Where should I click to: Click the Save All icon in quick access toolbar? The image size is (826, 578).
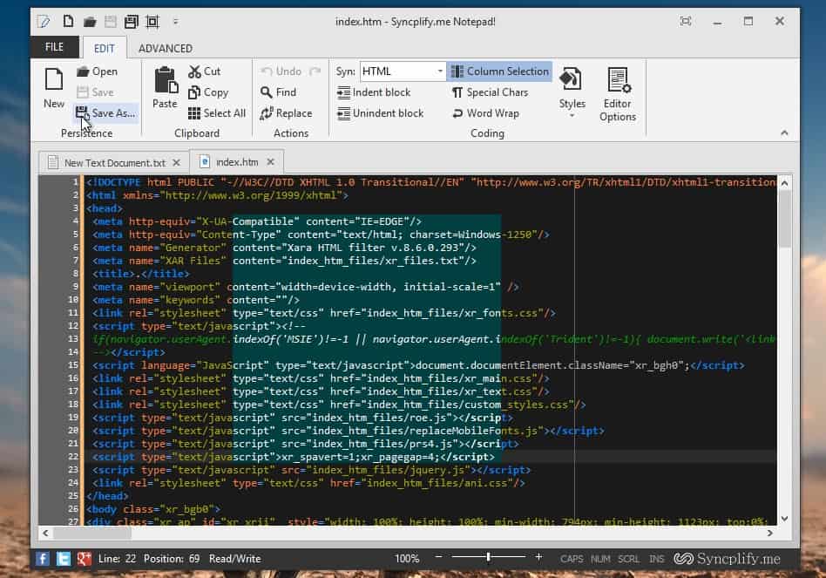(x=131, y=22)
